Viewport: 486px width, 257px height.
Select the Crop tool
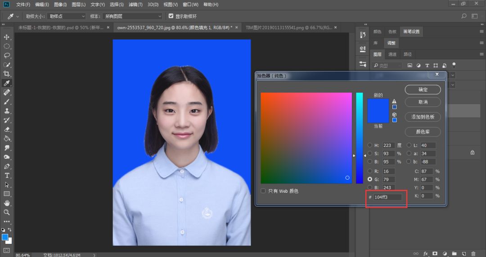(x=7, y=74)
